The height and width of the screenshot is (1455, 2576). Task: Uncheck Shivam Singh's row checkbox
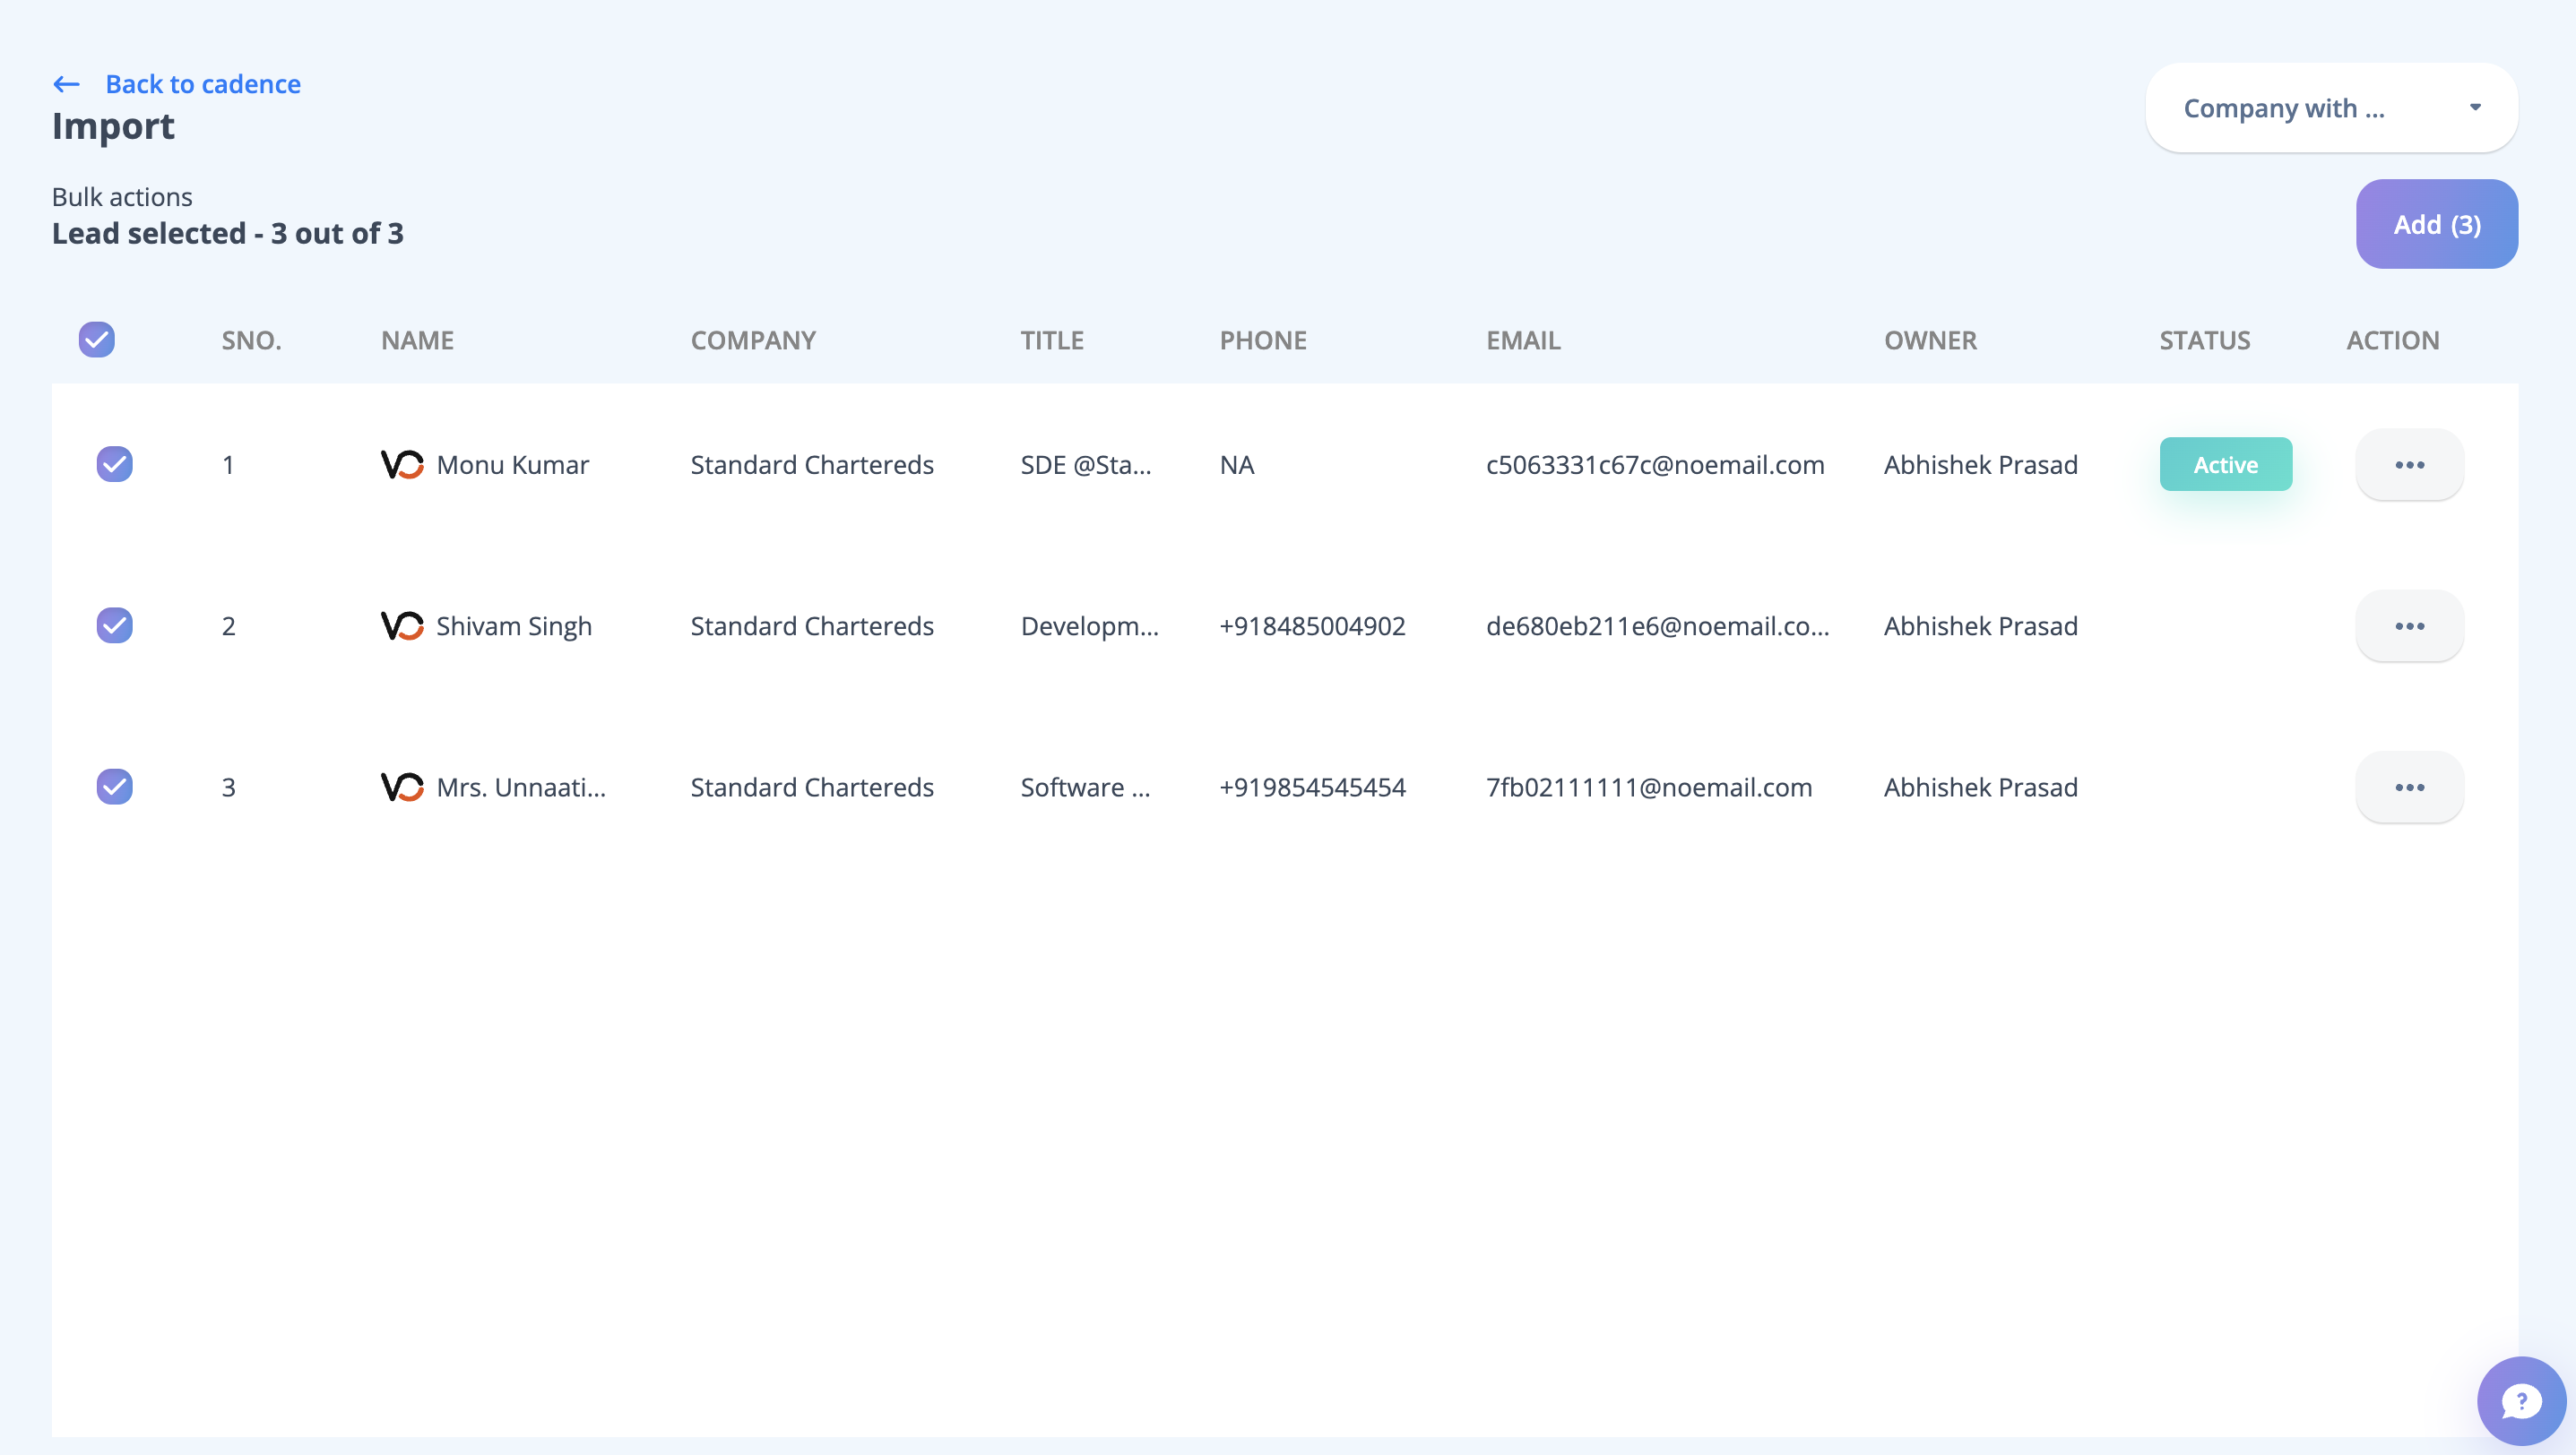114,626
